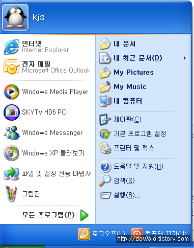Click the Microsoft Office Outlook subtitle text
The image size is (194, 248).
pos(56,70)
